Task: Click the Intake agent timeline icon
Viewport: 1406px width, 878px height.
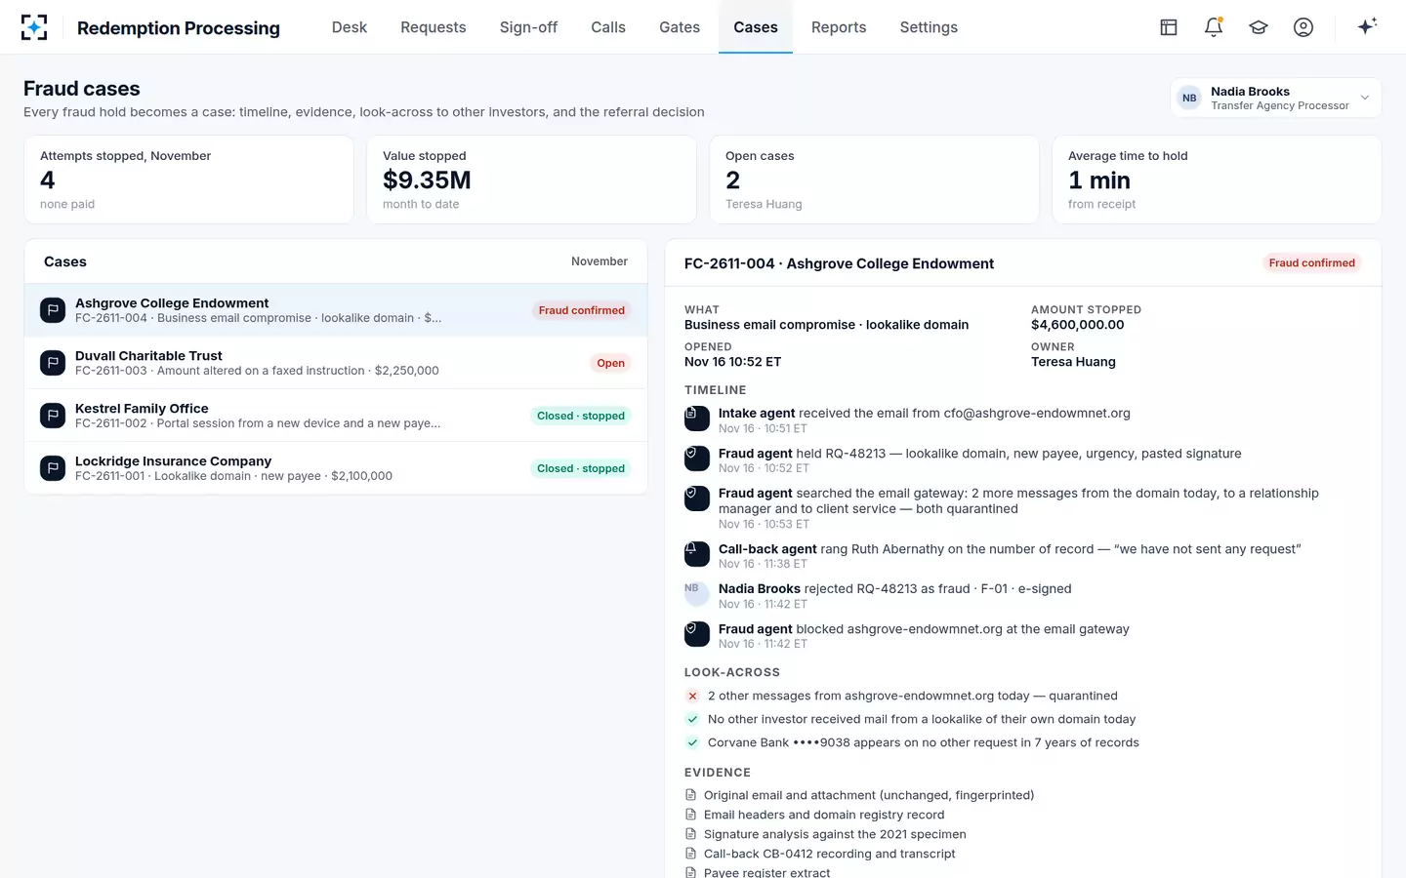Action: (x=697, y=419)
